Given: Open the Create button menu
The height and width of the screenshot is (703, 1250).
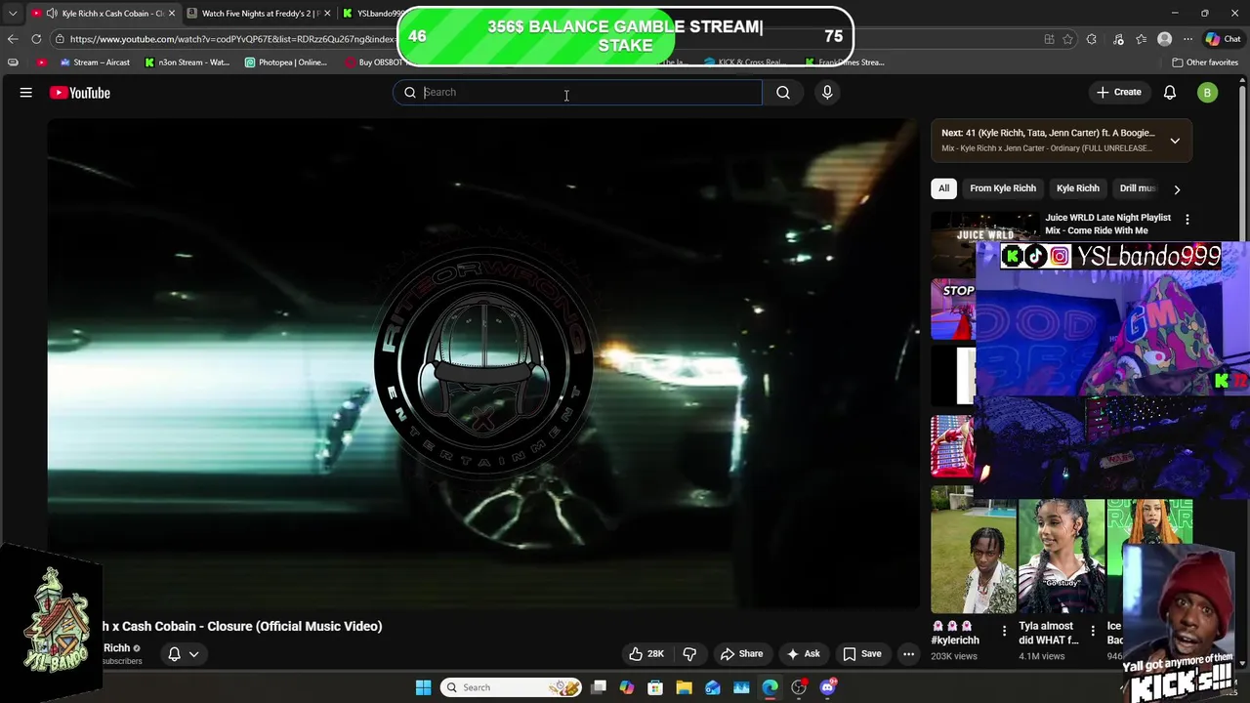Looking at the screenshot, I should click(1119, 92).
